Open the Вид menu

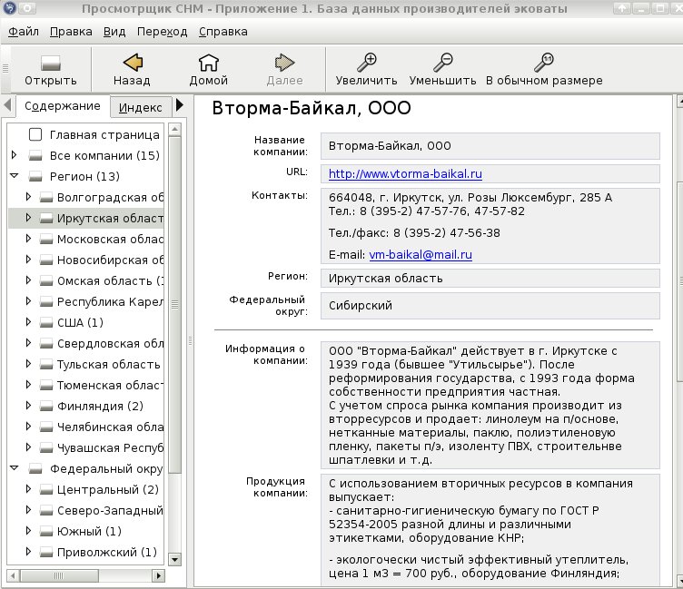tap(114, 32)
